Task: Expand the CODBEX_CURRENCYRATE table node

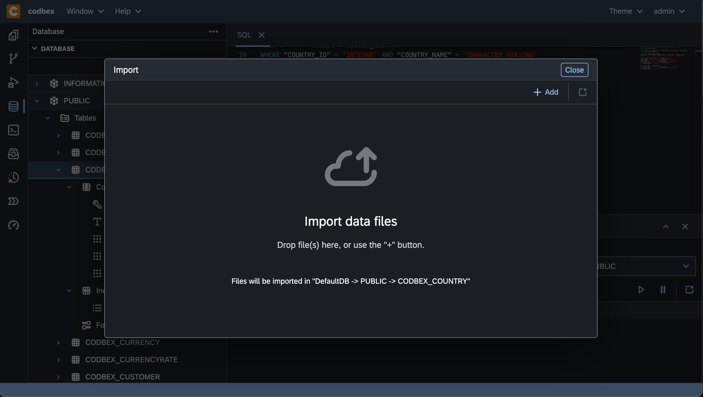Action: (x=58, y=360)
